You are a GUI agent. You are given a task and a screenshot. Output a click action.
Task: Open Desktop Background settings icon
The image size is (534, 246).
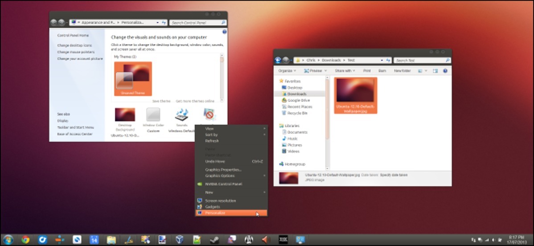[125, 115]
